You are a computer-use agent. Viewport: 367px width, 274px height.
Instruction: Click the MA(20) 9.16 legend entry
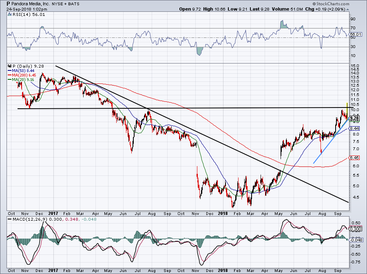tap(23, 80)
